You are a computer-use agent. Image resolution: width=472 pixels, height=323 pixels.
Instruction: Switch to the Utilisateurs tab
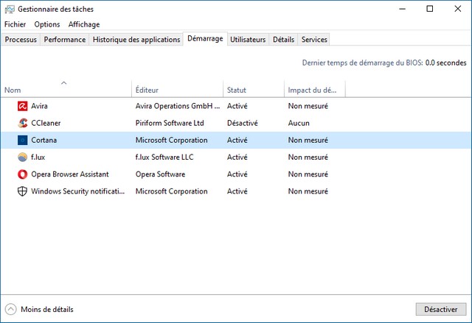(x=248, y=40)
